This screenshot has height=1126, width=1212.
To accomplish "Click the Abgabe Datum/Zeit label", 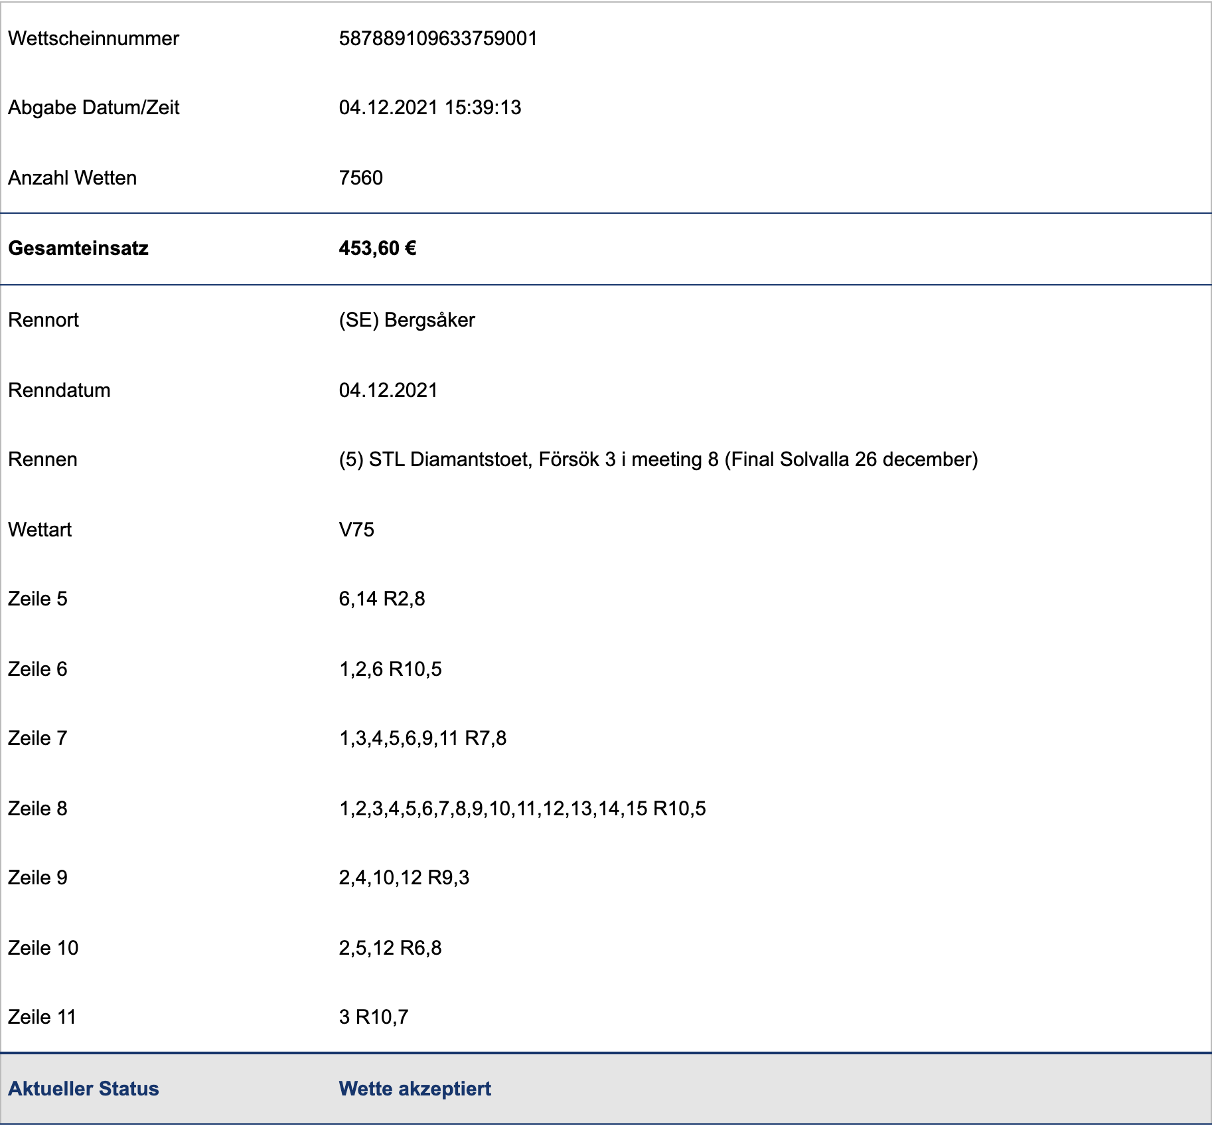I will tap(94, 108).
